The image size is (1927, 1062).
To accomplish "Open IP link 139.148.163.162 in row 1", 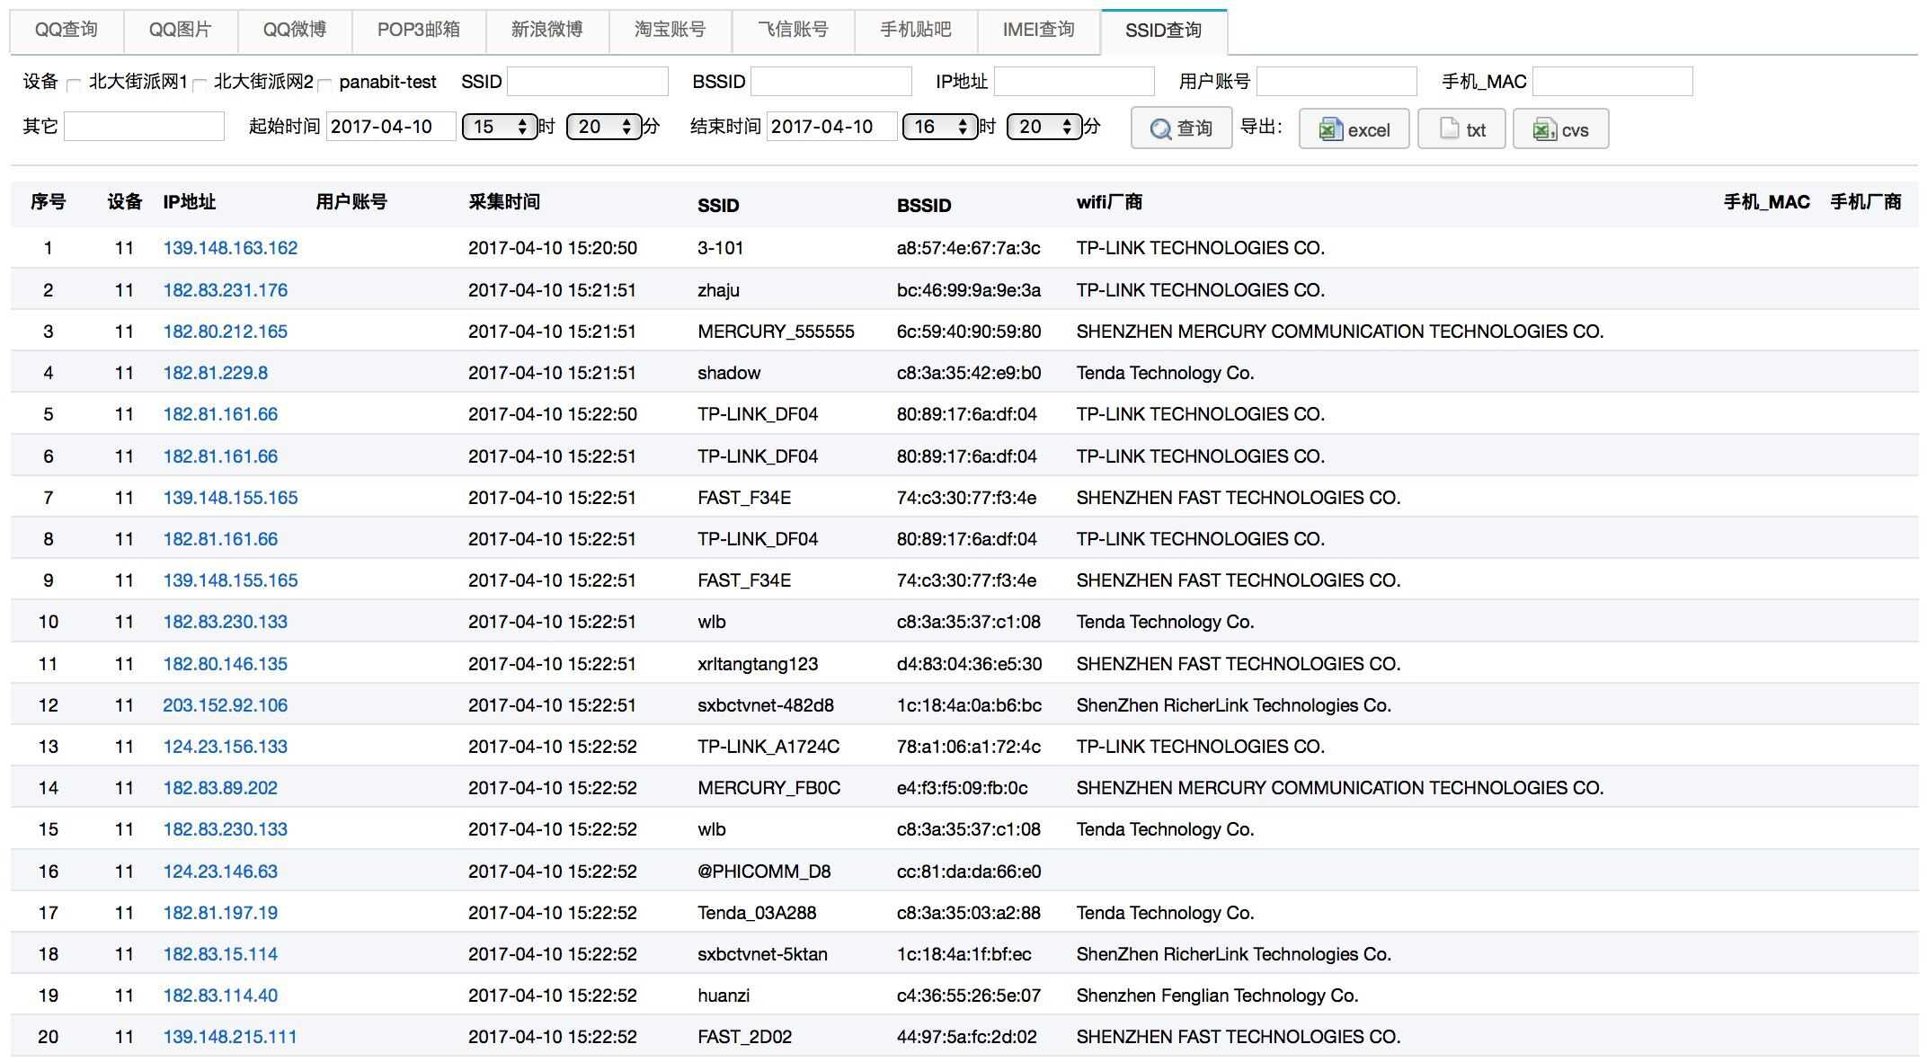I will point(230,248).
